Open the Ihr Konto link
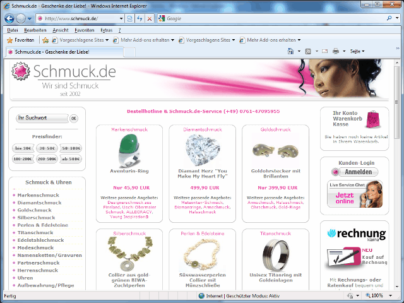The height and width of the screenshot is (303, 404). pyautogui.click(x=345, y=113)
